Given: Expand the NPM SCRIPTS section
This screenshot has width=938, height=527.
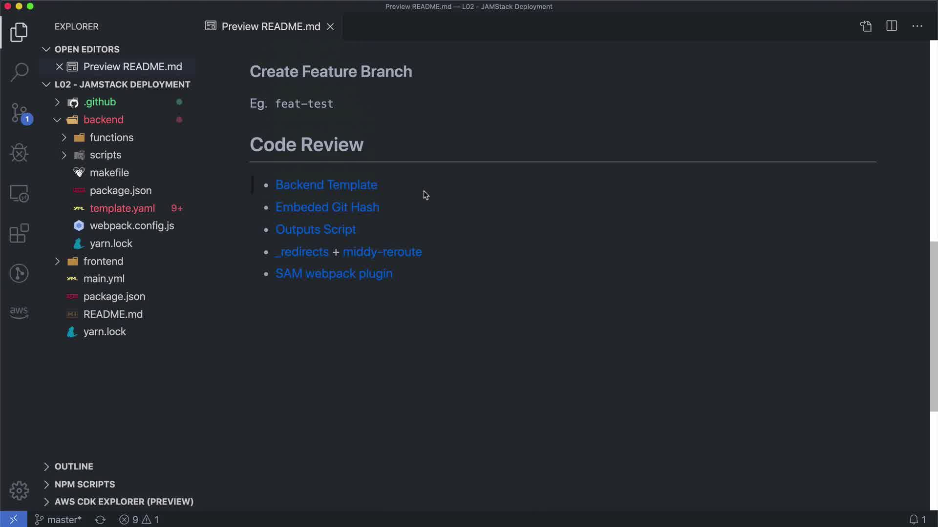Looking at the screenshot, I should point(85,484).
